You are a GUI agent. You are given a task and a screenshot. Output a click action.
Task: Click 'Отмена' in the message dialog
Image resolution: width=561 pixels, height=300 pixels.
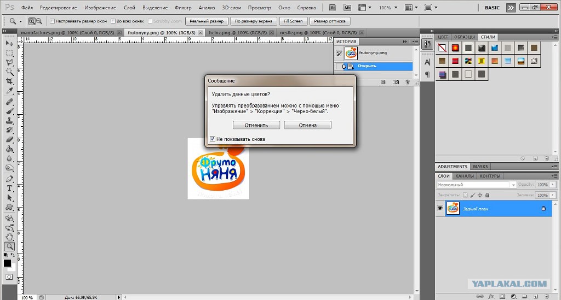[x=308, y=125]
